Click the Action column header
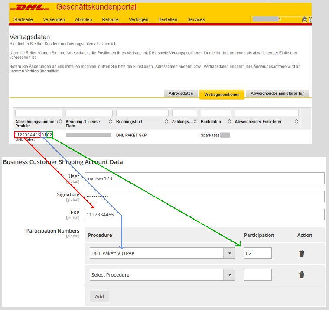The height and width of the screenshot is (310, 329). pos(305,235)
